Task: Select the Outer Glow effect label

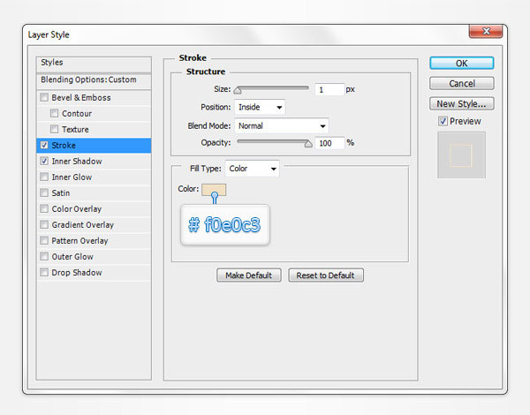Action: click(x=72, y=256)
